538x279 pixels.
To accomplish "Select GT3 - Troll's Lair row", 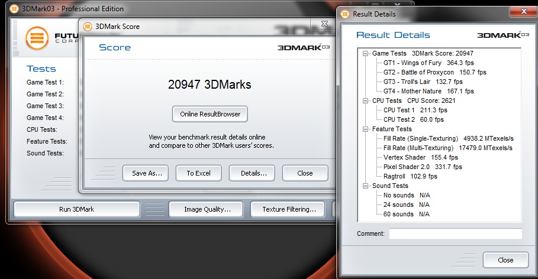I will (423, 82).
